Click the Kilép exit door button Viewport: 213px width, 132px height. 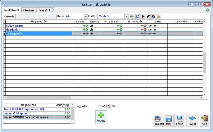pos(204,120)
